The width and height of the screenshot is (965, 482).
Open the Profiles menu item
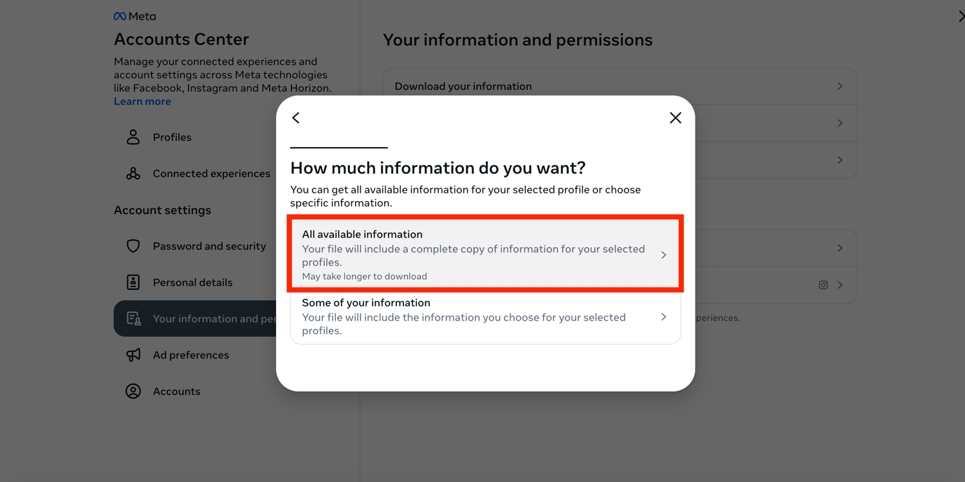click(172, 137)
